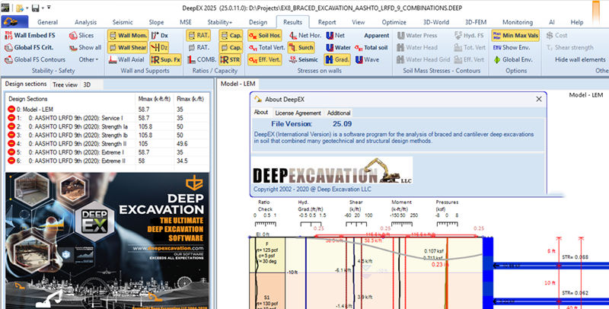Image resolution: width=609 pixels, height=309 pixels.
Task: Open License Agreement tab in About DeepEX
Action: point(298,113)
